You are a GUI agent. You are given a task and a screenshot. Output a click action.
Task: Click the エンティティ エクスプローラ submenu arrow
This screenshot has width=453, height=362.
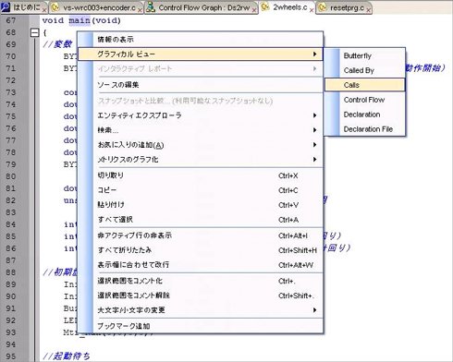click(314, 115)
